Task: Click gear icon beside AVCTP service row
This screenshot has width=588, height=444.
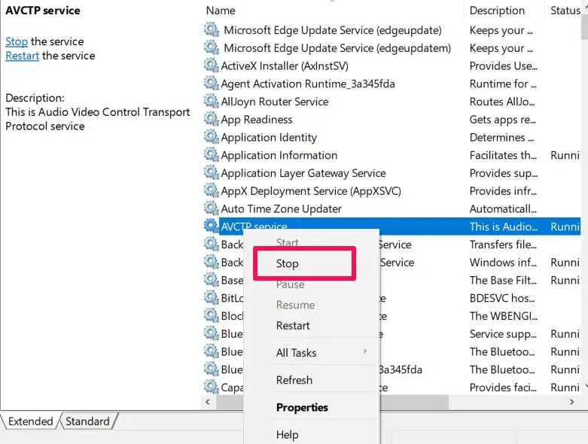Action: pos(212,227)
